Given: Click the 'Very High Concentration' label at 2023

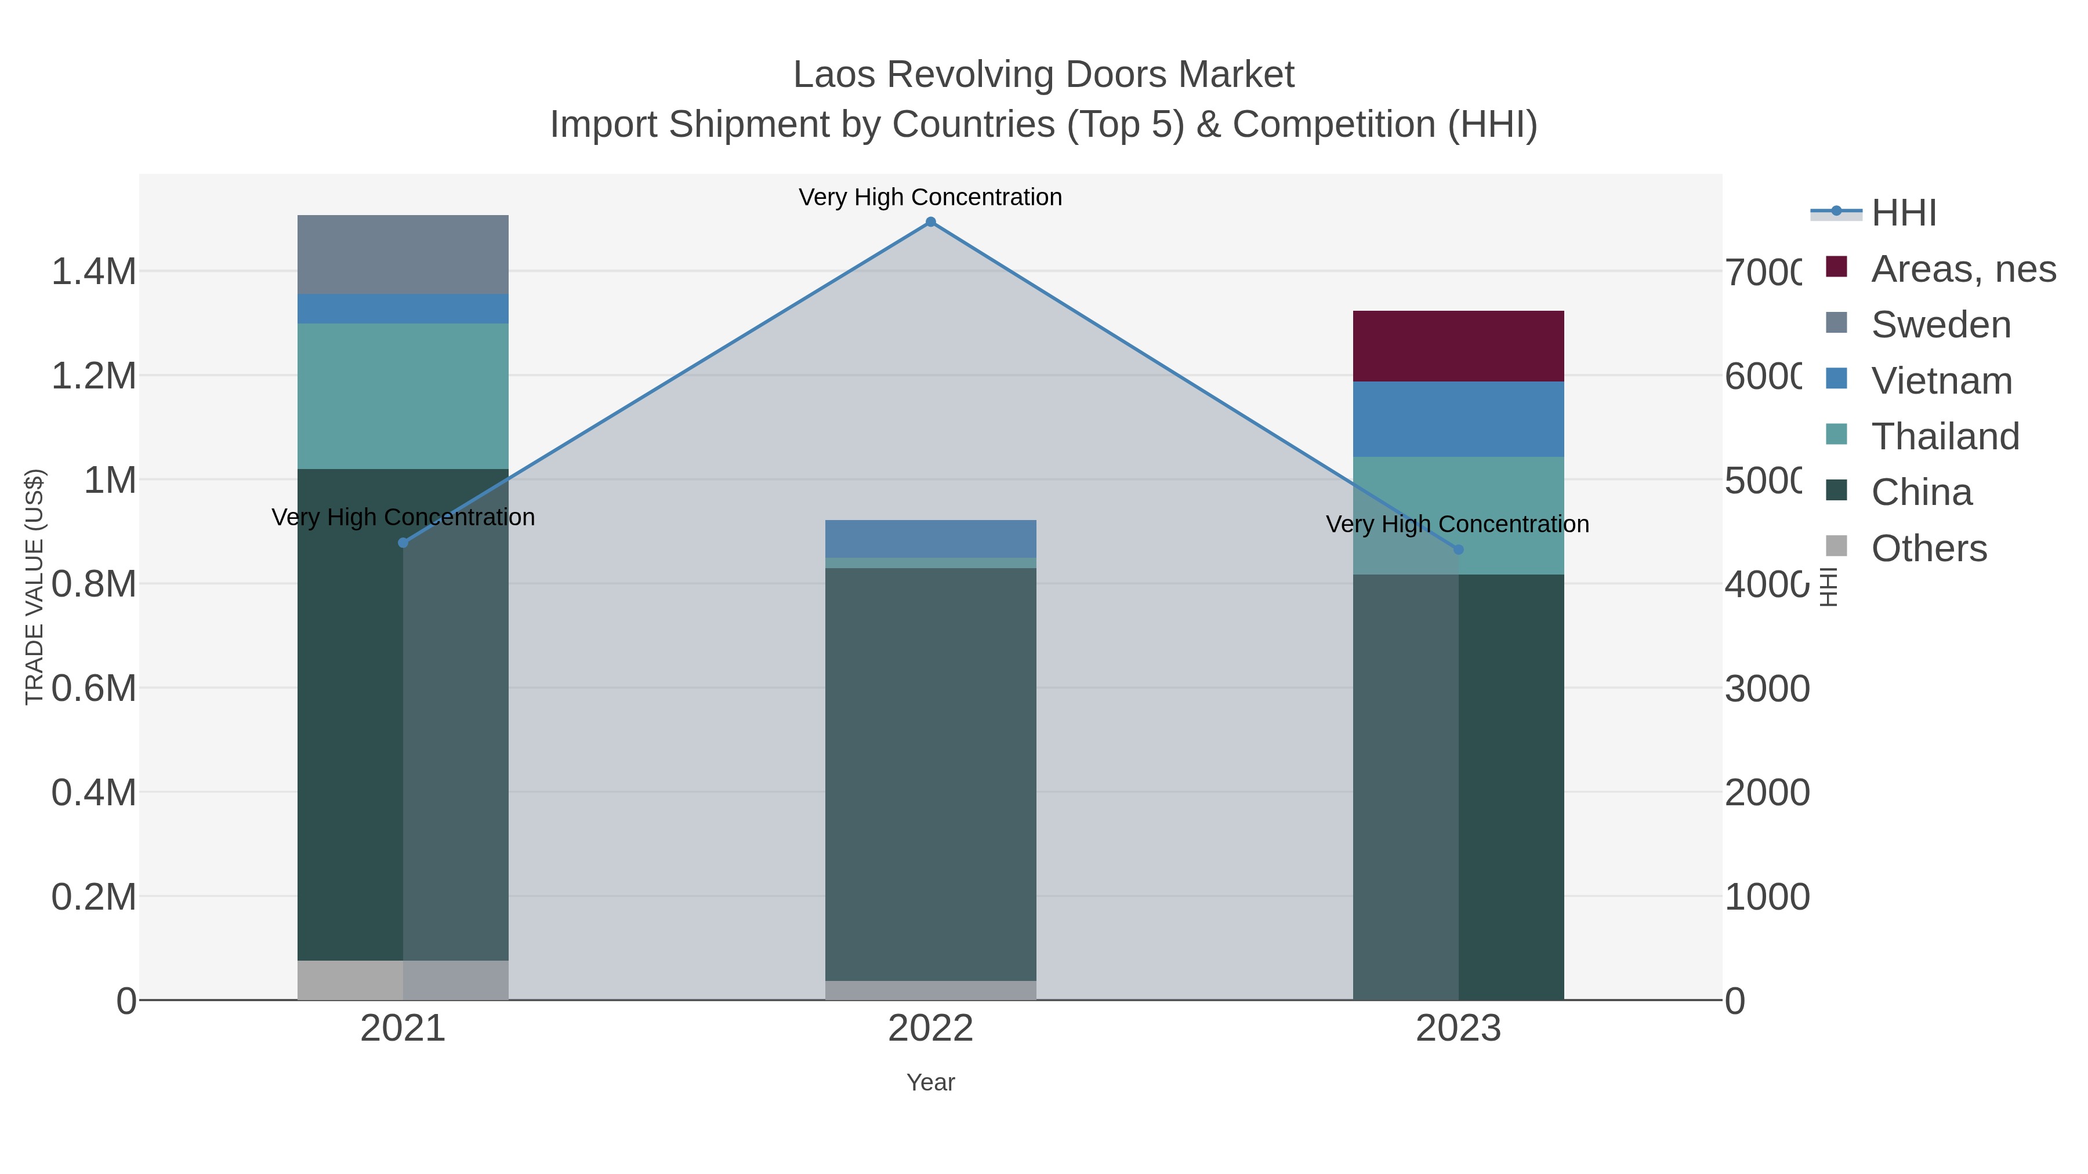Looking at the screenshot, I should (1458, 524).
